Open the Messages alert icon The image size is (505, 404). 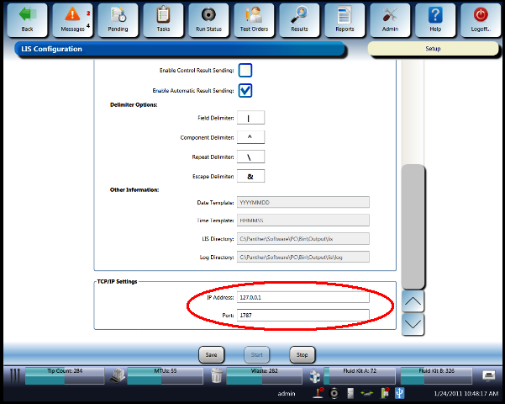tap(72, 16)
